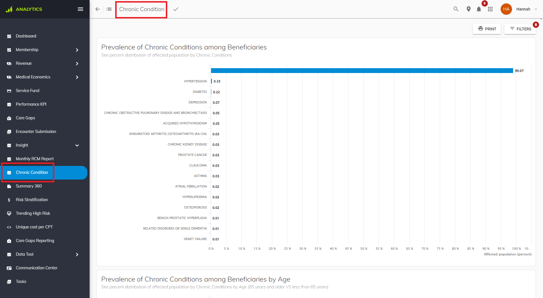This screenshot has width=543, height=298.
Task: Click the PRINT button
Action: [x=487, y=29]
